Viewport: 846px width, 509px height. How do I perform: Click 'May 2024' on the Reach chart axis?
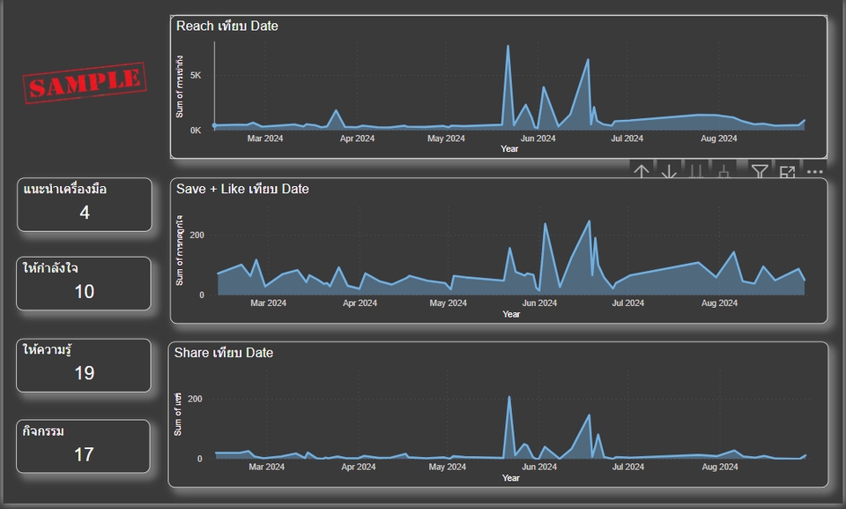pyautogui.click(x=446, y=138)
